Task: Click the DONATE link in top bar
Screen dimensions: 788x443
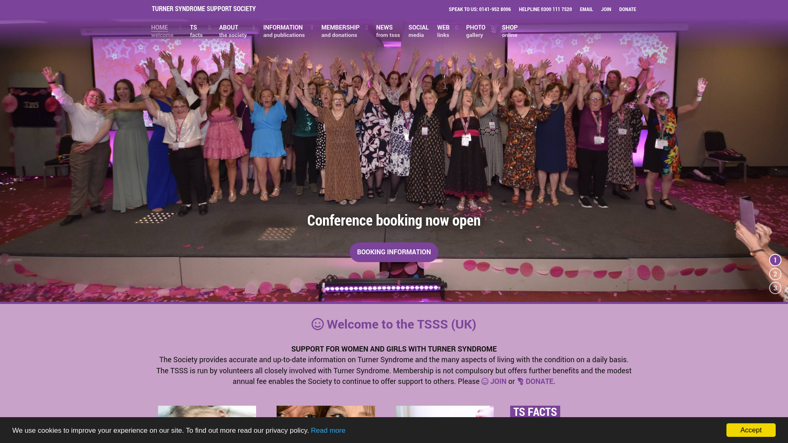Action: (627, 9)
